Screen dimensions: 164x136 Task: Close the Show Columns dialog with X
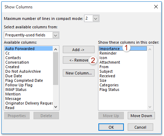click(x=156, y=7)
